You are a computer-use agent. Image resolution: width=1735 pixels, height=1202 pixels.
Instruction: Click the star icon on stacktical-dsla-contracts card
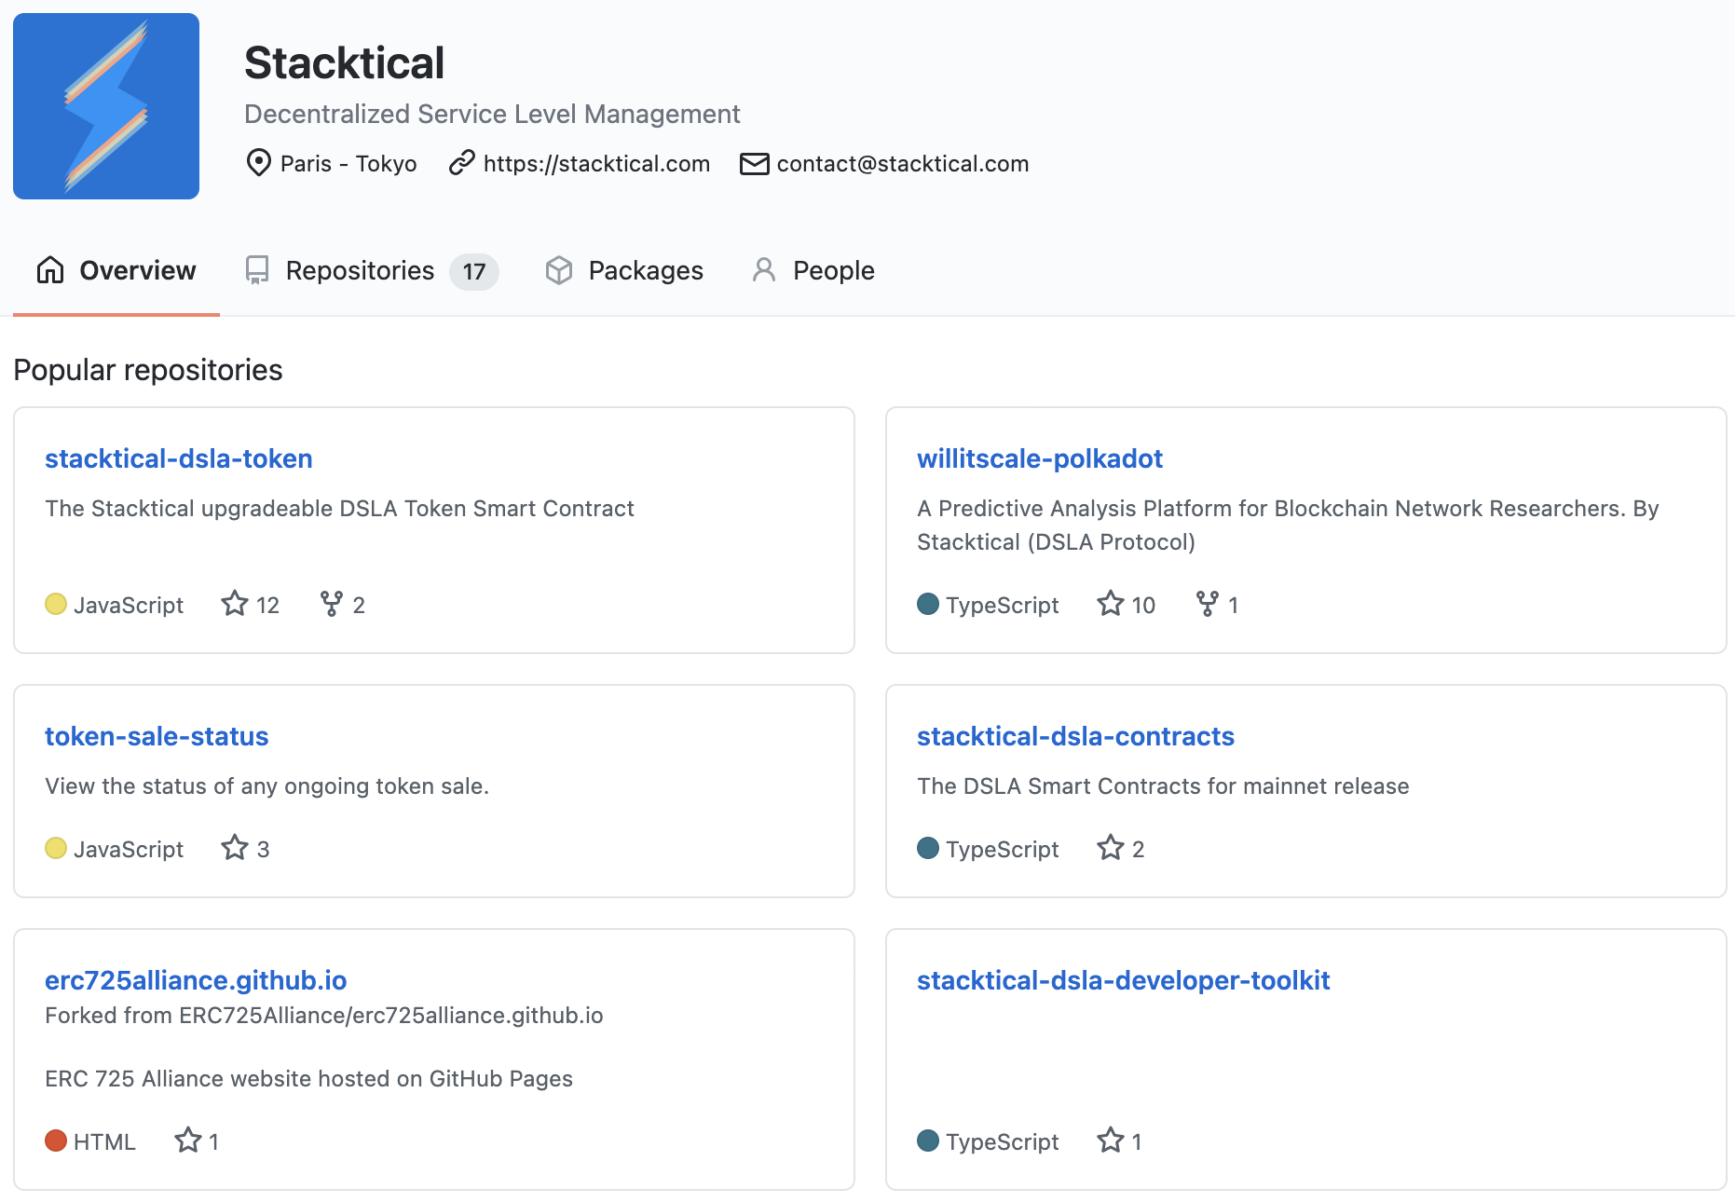coord(1110,848)
